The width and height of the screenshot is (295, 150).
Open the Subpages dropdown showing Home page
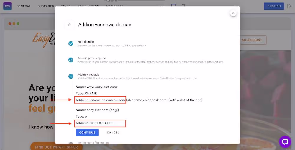tap(135, 6)
